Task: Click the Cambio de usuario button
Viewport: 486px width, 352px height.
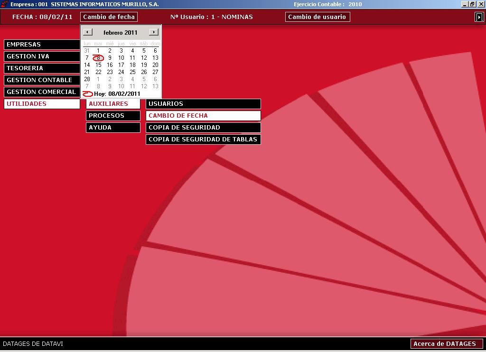Action: 318,17
